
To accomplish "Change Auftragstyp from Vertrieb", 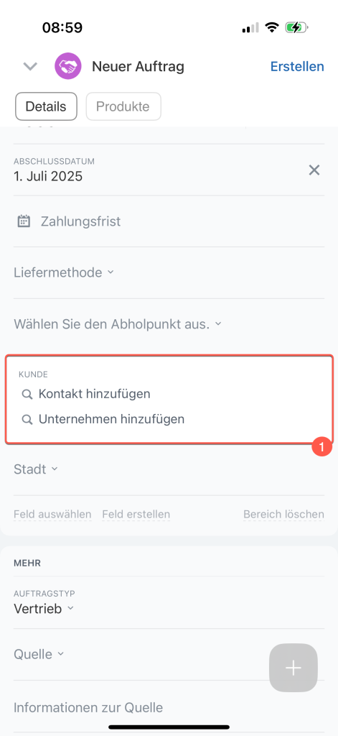I will 44,609.
